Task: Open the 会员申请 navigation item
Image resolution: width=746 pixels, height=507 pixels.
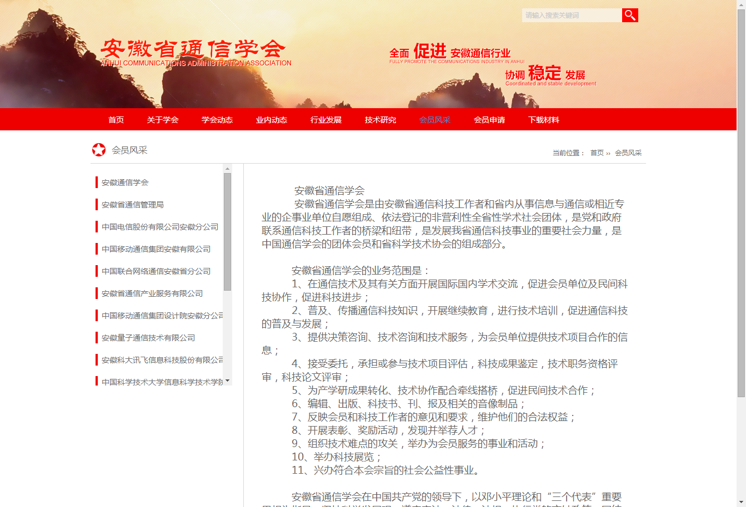Action: (x=489, y=120)
